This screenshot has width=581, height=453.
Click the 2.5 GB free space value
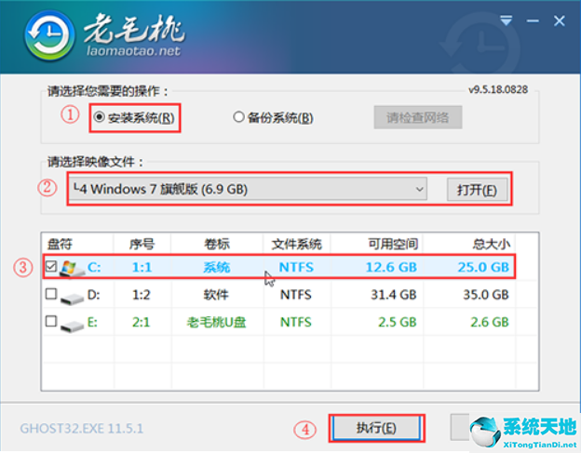pos(398,323)
